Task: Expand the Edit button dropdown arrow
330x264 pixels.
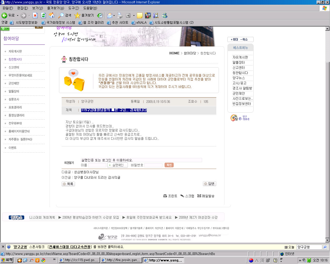Action: (134, 15)
